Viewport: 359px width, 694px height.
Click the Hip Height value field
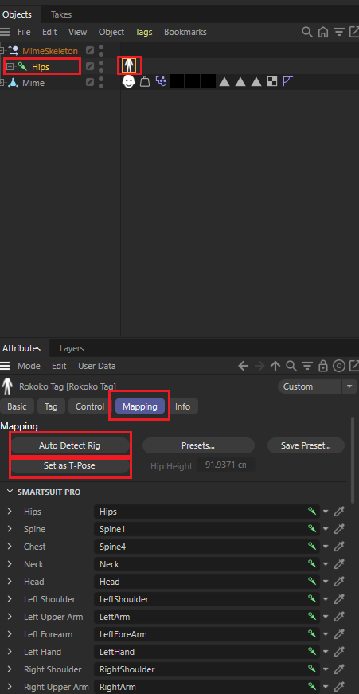click(x=226, y=465)
